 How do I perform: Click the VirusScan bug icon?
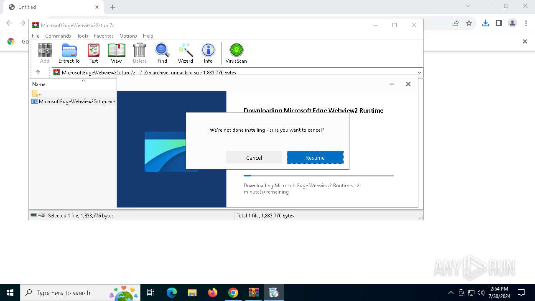coord(236,53)
